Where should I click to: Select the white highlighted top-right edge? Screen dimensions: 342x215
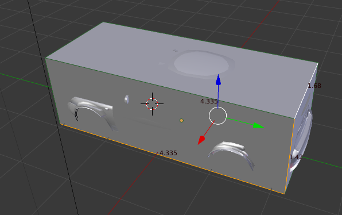306,91
